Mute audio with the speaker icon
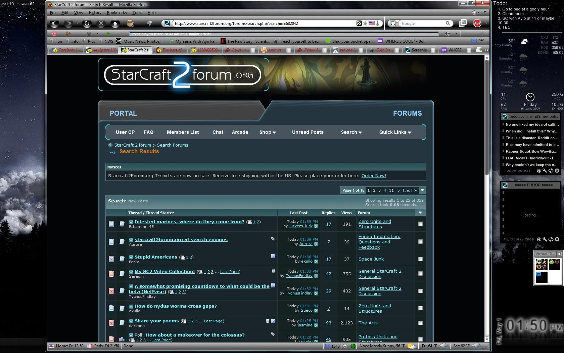 (x=447, y=34)
